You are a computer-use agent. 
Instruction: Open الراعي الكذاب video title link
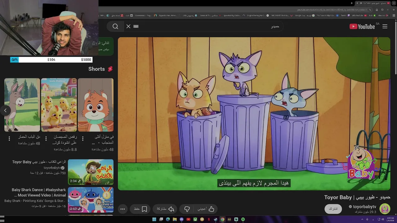[x=39, y=162]
